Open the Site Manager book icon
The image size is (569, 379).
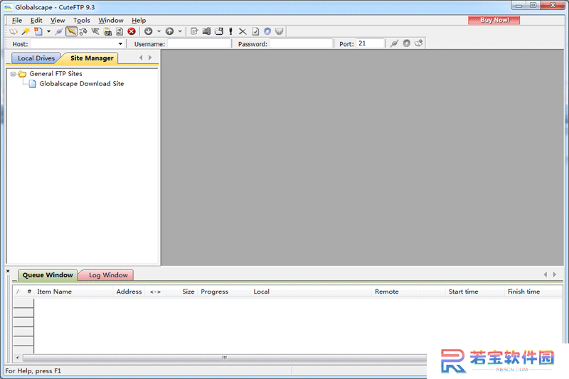(14, 31)
